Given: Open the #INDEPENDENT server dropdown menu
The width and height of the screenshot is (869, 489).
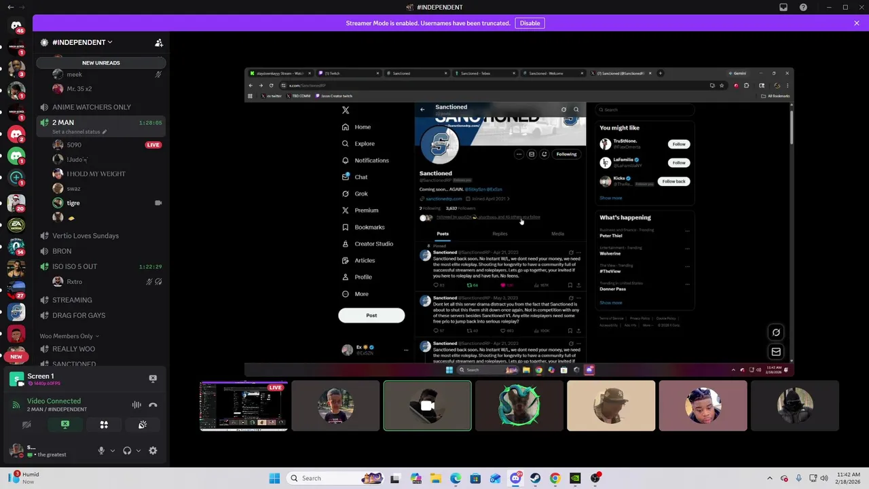Looking at the screenshot, I should point(82,42).
